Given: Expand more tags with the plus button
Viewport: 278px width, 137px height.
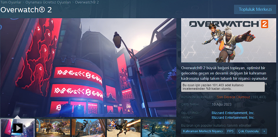Looking at the screenshot, I should 264,131.
